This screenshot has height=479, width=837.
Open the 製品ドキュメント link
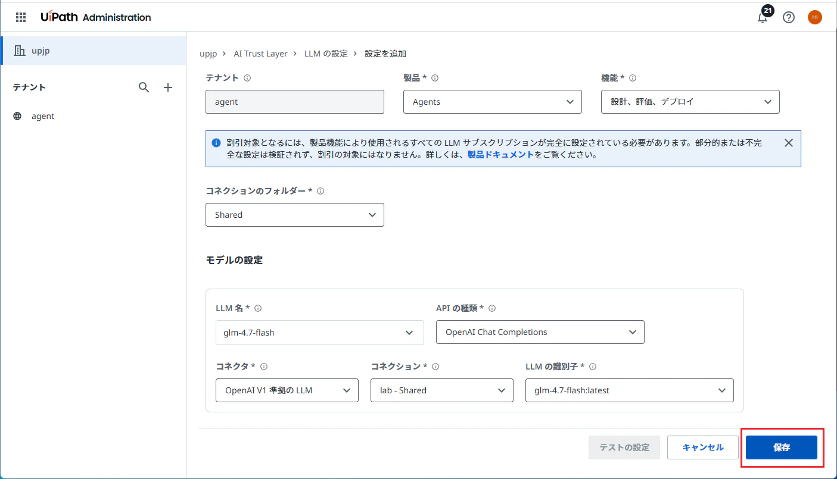500,155
